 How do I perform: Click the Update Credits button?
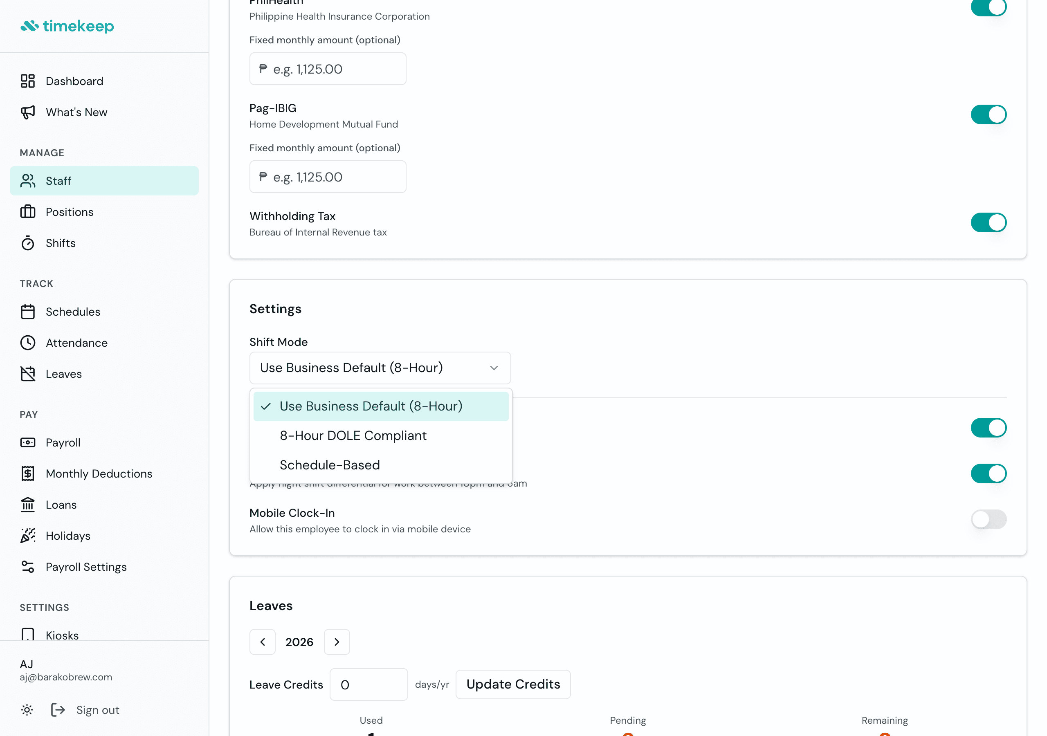512,684
